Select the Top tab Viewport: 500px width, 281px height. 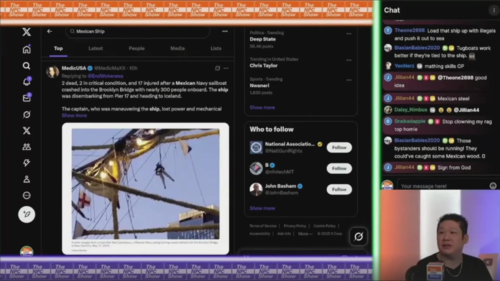[x=58, y=48]
